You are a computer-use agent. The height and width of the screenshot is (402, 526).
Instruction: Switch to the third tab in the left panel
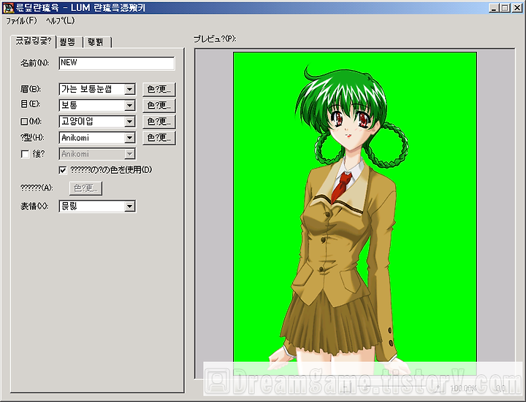click(x=96, y=42)
